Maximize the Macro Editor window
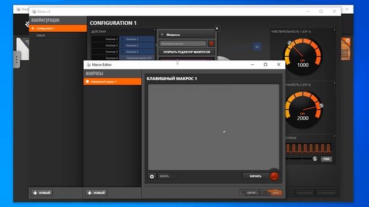The height and width of the screenshot is (207, 369). point(265,64)
